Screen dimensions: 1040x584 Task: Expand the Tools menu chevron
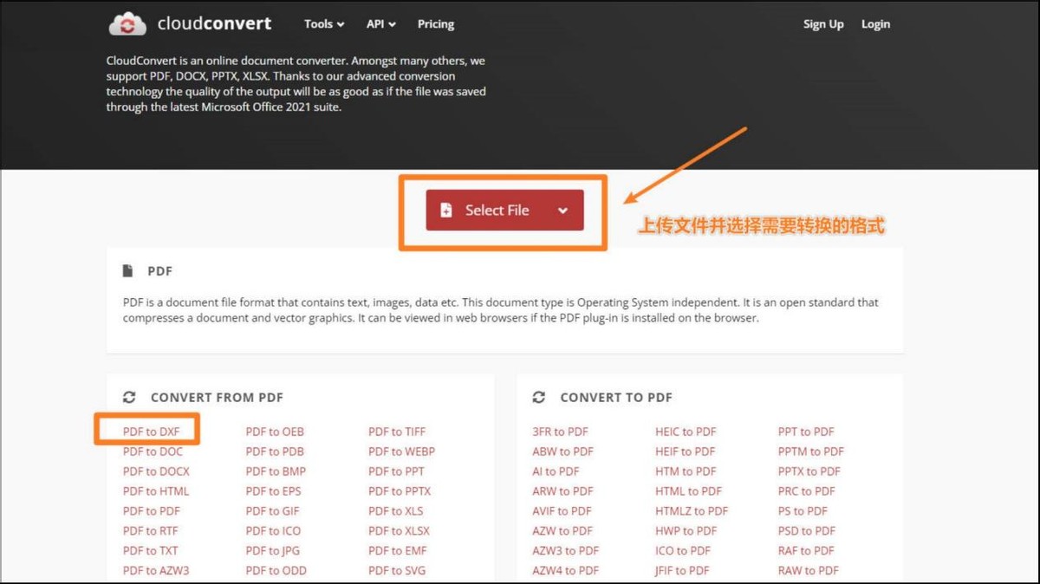(341, 24)
